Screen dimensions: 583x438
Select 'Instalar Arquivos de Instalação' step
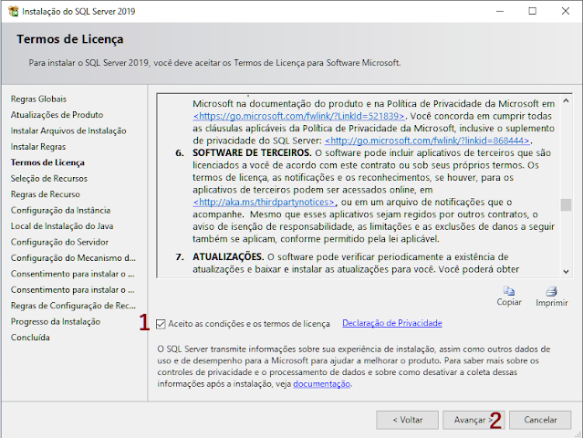point(68,130)
